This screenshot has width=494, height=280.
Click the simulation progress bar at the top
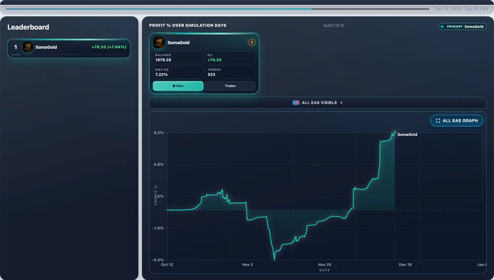coord(218,9)
